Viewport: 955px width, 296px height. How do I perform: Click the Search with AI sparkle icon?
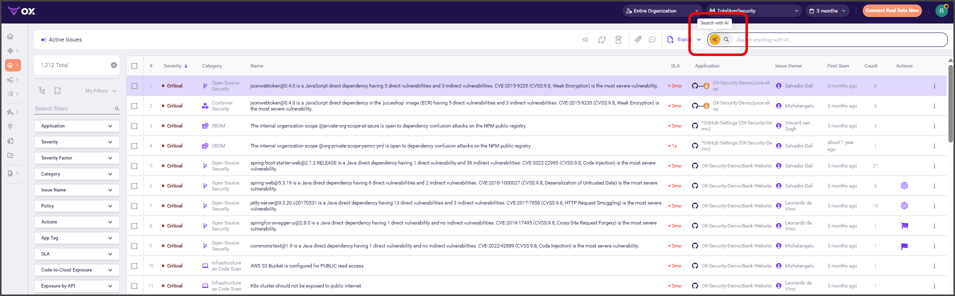click(x=715, y=39)
